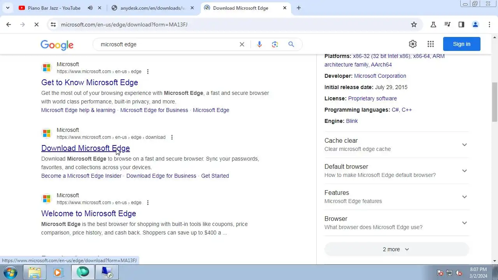This screenshot has height=280, width=498.
Task: Open the Chrome profile avatar
Action: 475,24
